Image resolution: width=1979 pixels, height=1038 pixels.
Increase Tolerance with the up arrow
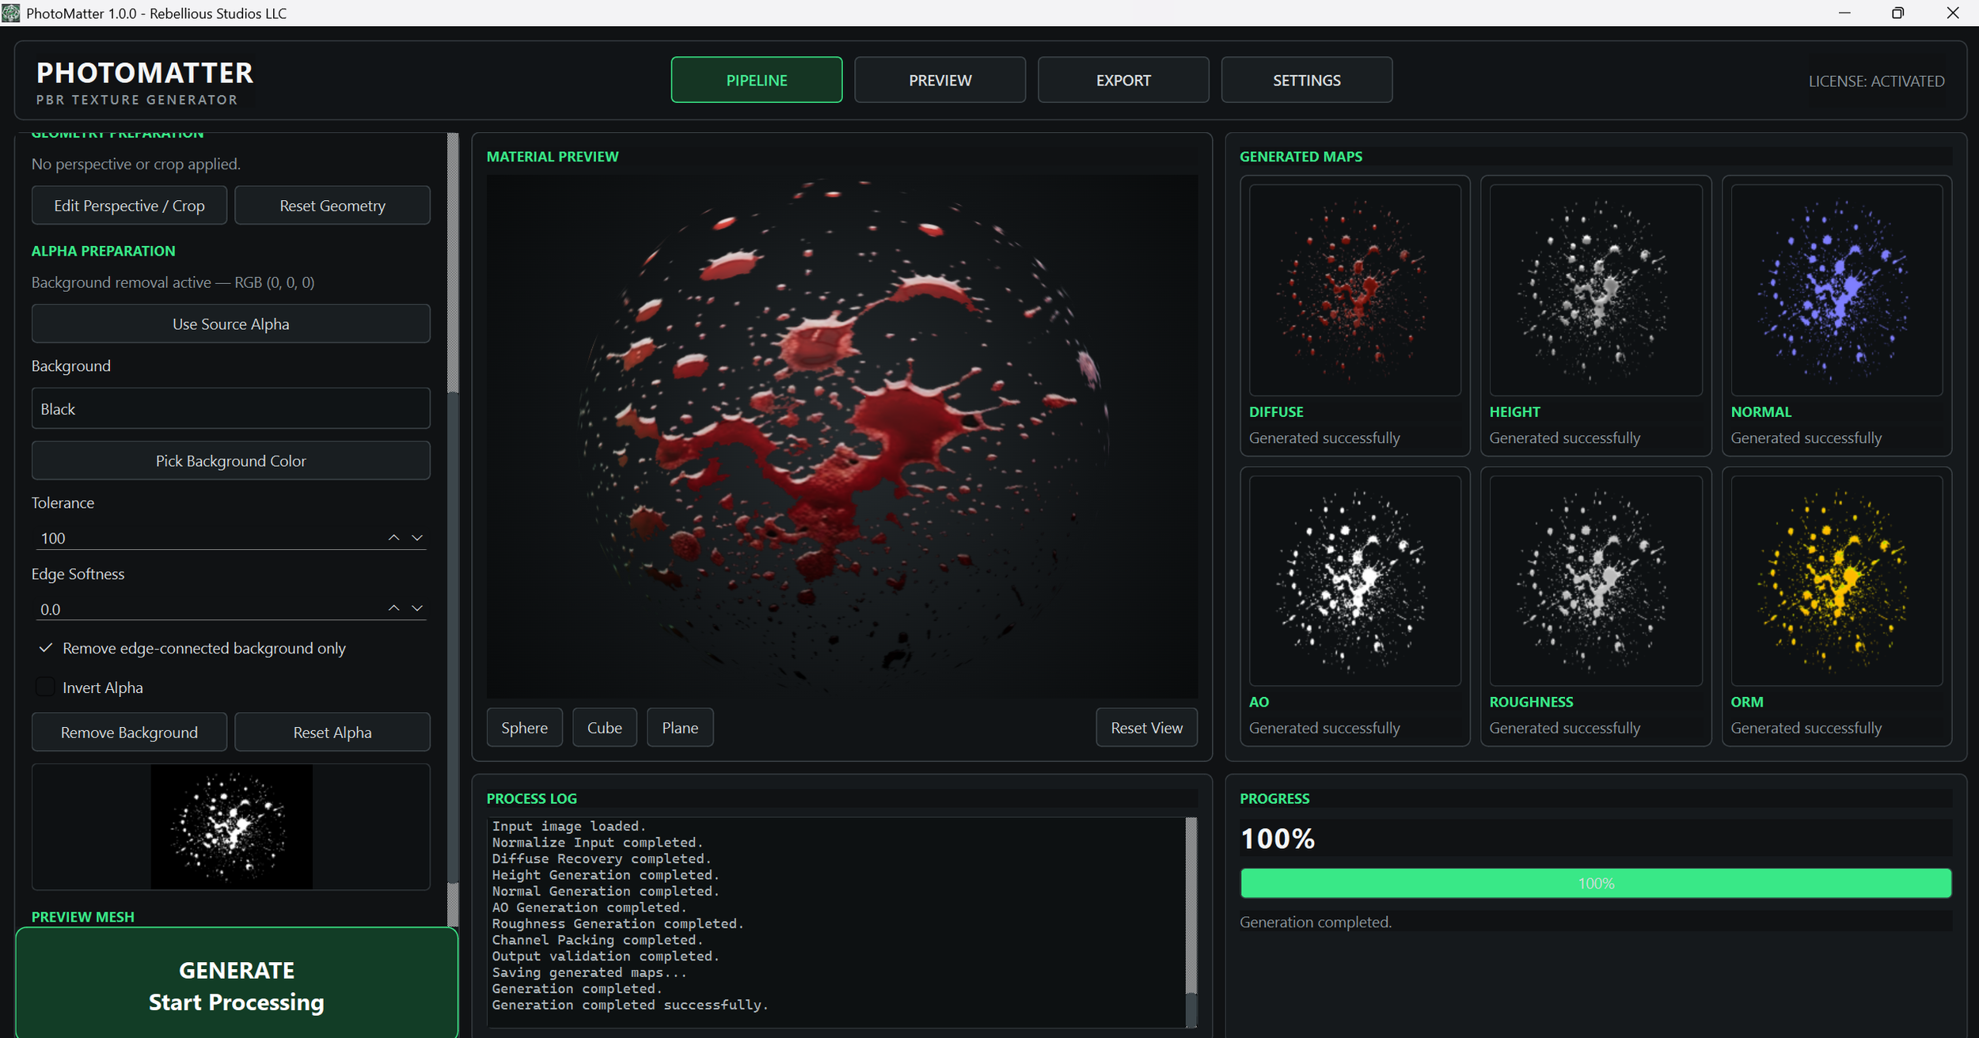coord(393,537)
